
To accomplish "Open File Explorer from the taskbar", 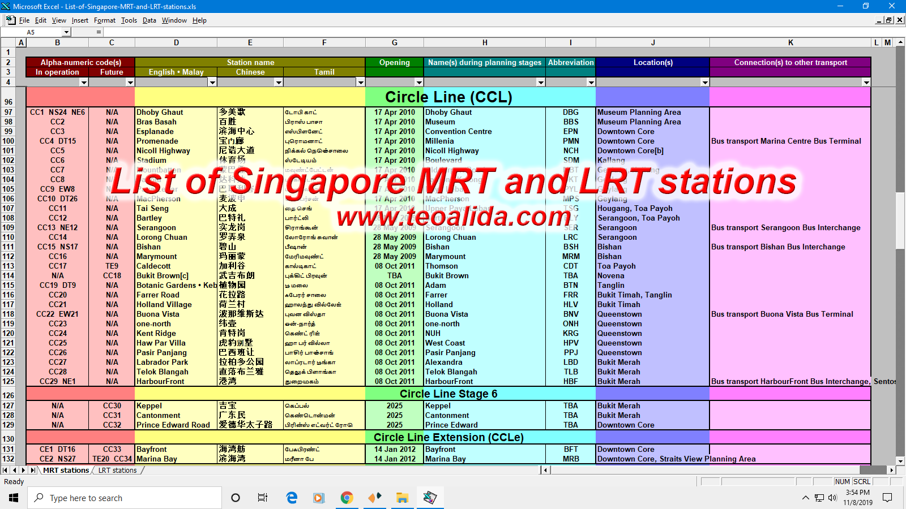I will click(402, 498).
